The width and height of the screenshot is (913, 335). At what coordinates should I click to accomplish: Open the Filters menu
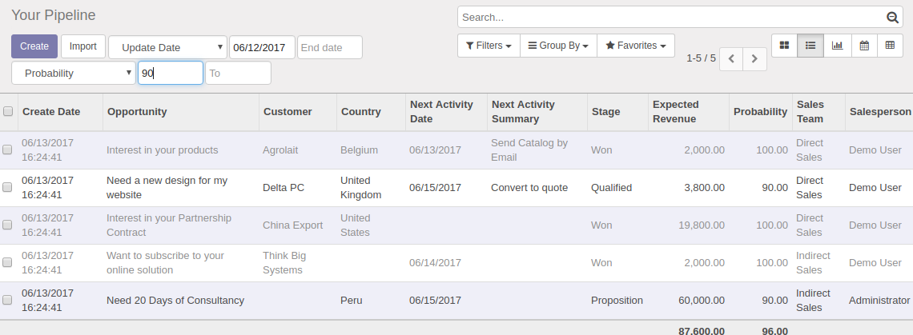(x=489, y=46)
